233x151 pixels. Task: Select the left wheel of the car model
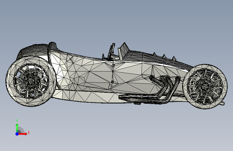tap(31, 81)
